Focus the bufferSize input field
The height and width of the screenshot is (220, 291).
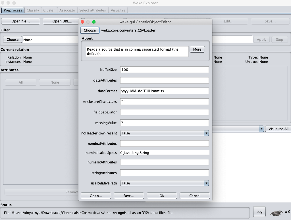pos(165,70)
